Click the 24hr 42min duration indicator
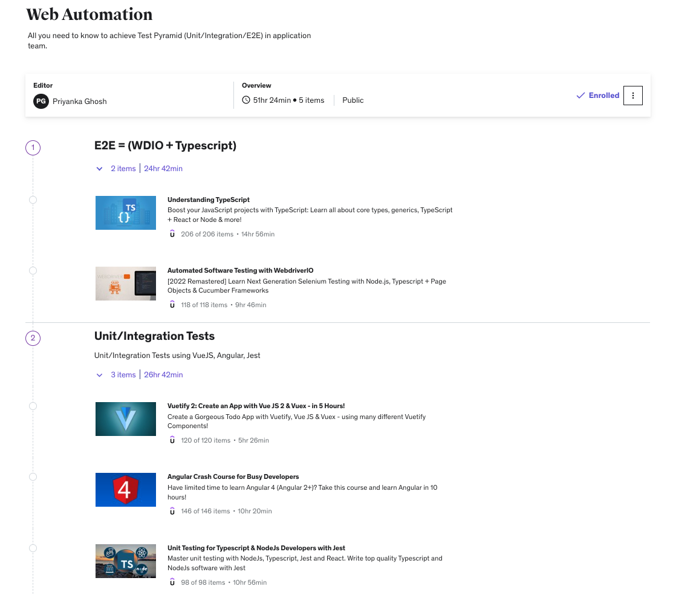 (163, 168)
